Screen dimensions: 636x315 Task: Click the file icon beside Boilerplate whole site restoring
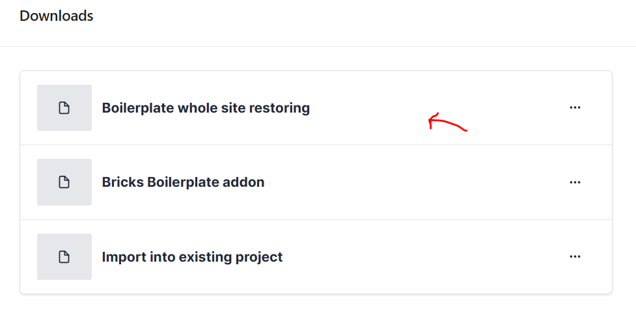tap(64, 108)
